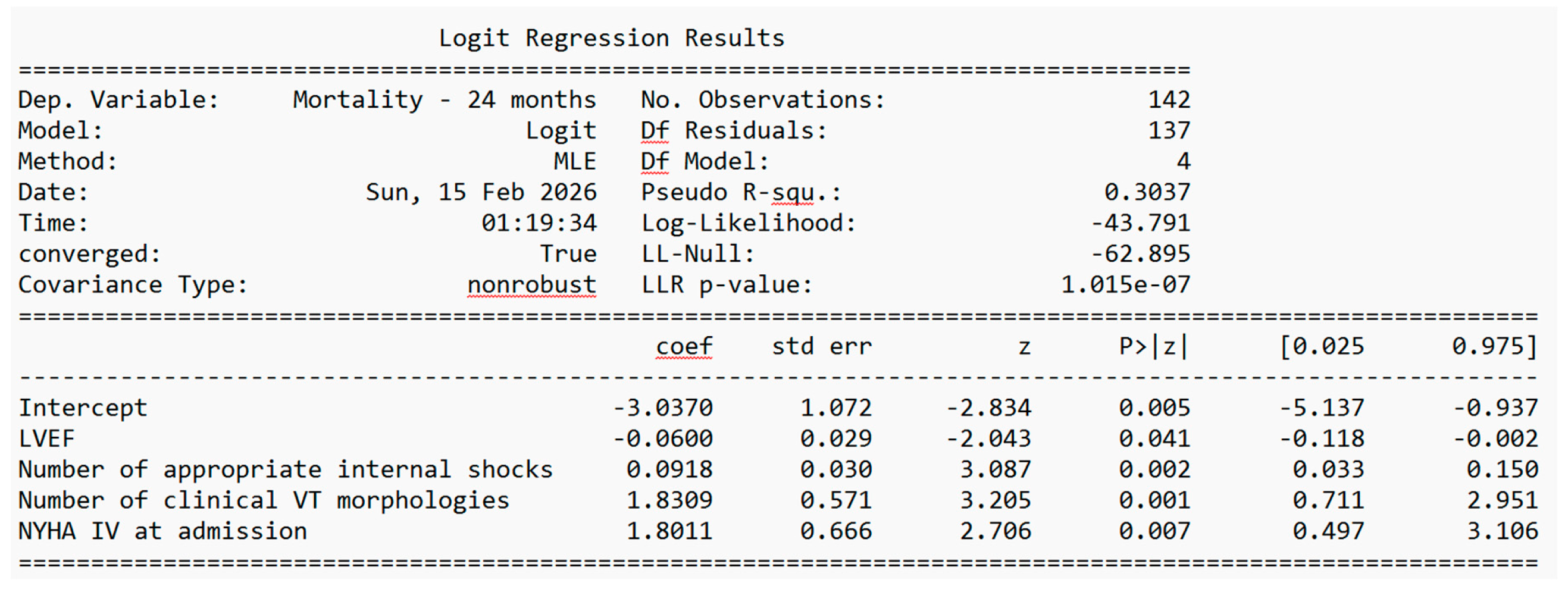Select Number of appropriate internal shocks label
The image size is (1565, 589).
[286, 470]
